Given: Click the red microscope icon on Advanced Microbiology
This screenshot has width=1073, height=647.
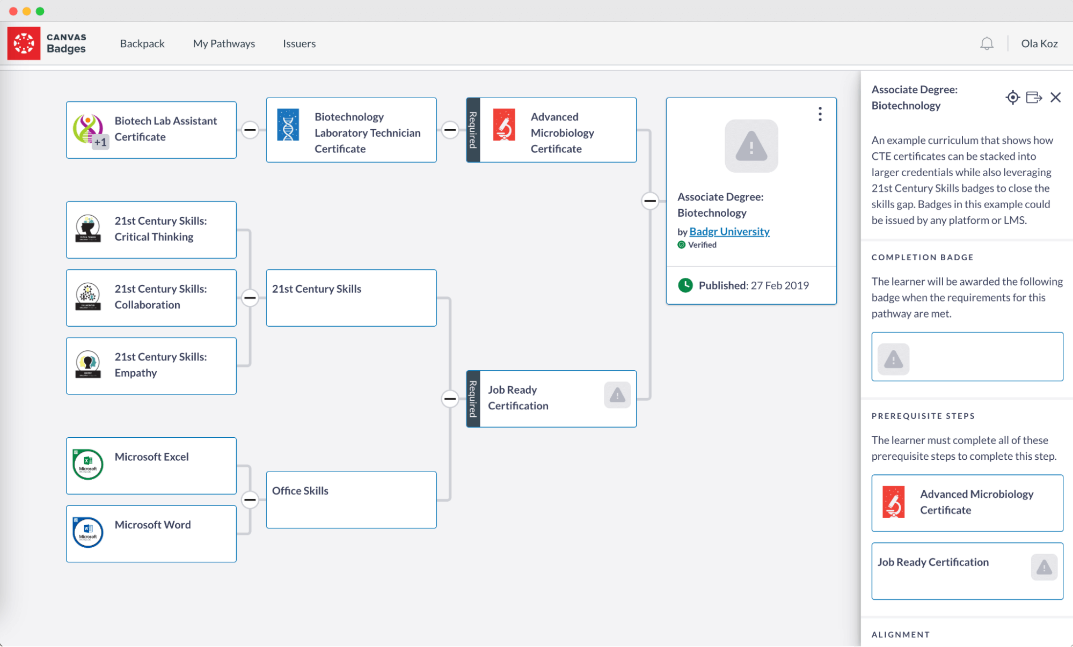Looking at the screenshot, I should click(504, 125).
